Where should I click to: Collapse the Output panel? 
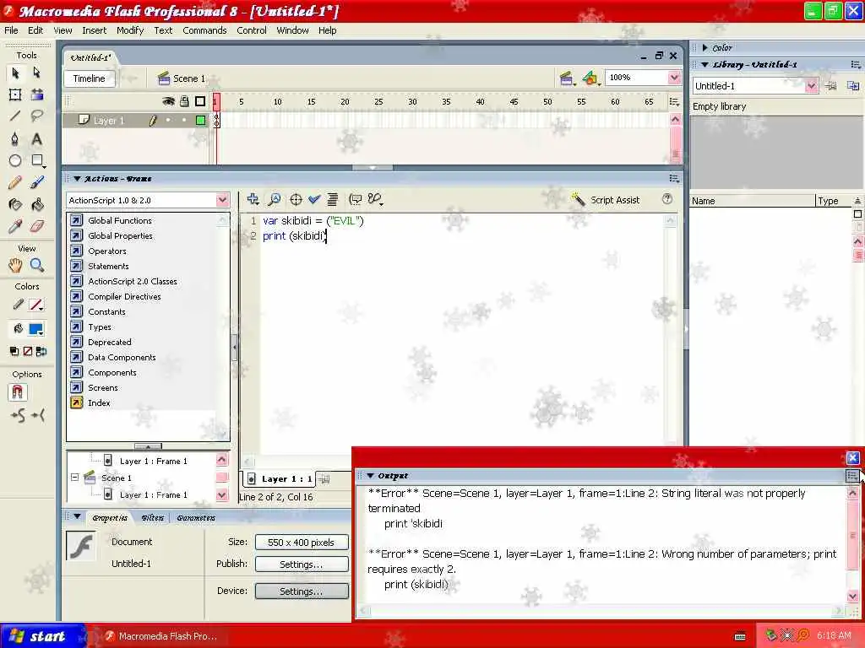pos(371,476)
